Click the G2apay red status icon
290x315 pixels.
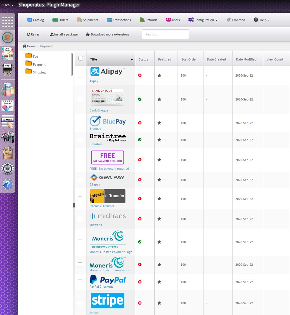tap(140, 180)
